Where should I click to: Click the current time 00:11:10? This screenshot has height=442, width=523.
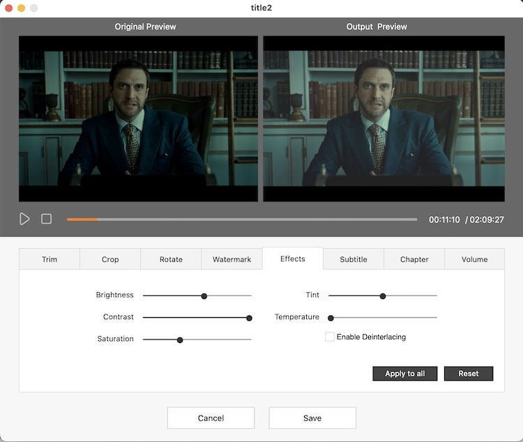444,220
